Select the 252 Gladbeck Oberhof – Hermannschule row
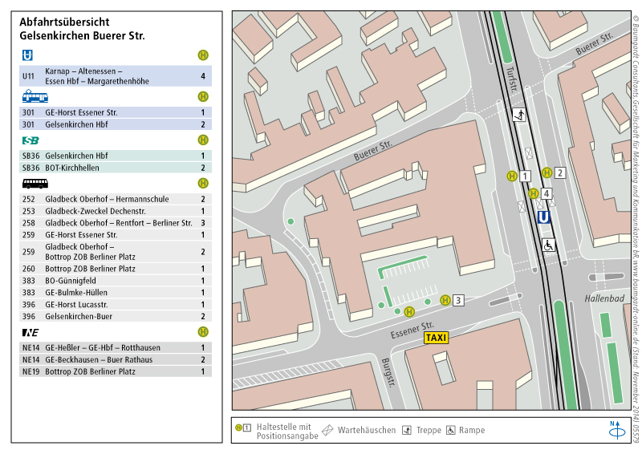This screenshot has width=642, height=454. coord(116,199)
